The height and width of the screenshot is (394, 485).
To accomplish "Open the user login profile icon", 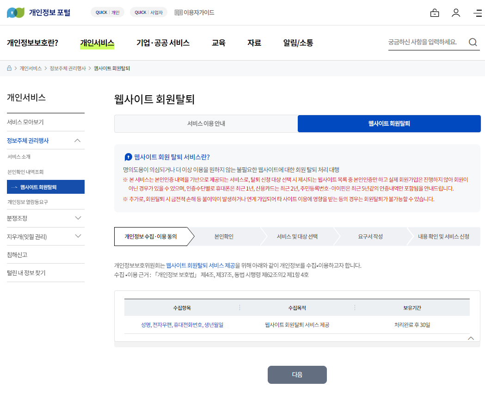I will (456, 13).
